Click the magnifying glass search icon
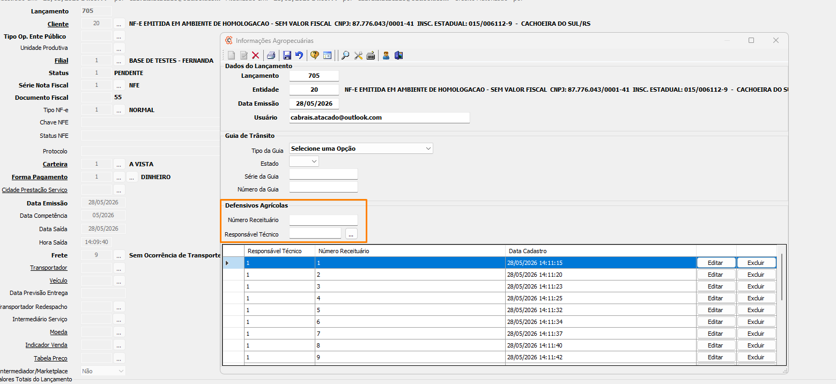The height and width of the screenshot is (384, 836). pyautogui.click(x=345, y=55)
